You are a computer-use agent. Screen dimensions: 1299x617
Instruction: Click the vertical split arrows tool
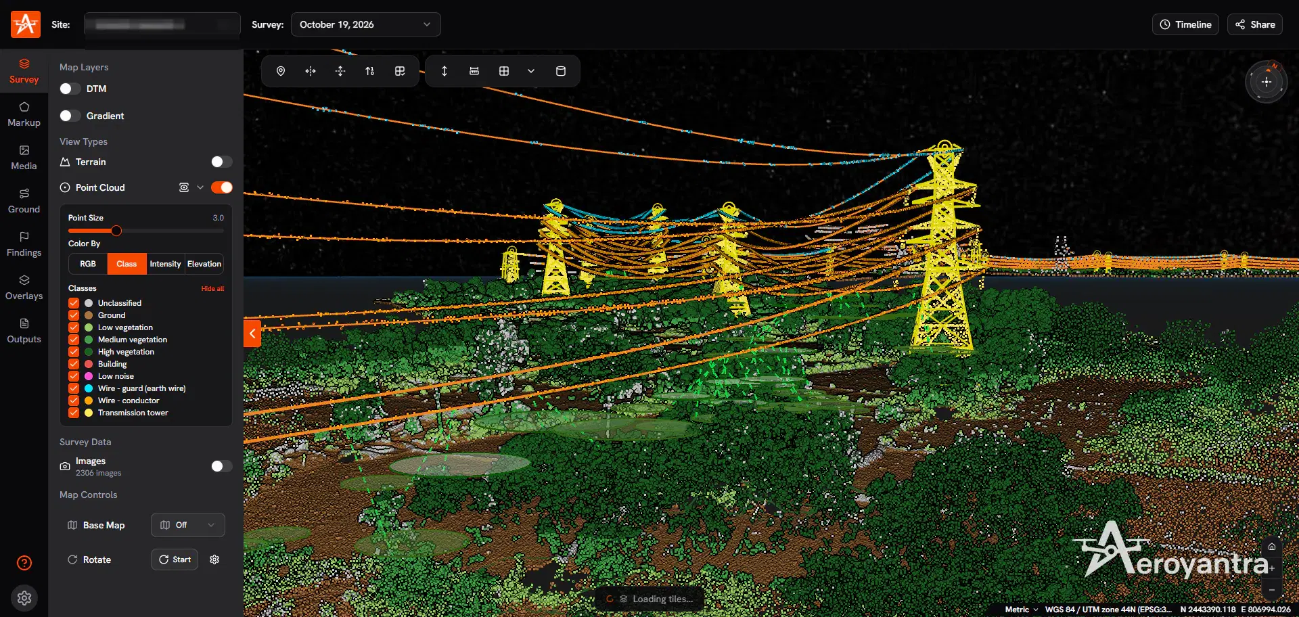click(x=340, y=71)
